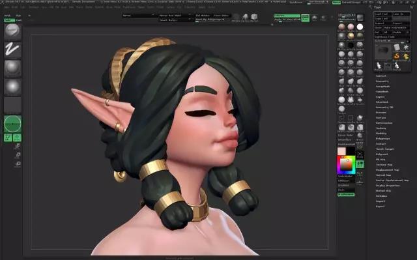Toggle the green Dynamic button in top toolbar

(287, 16)
